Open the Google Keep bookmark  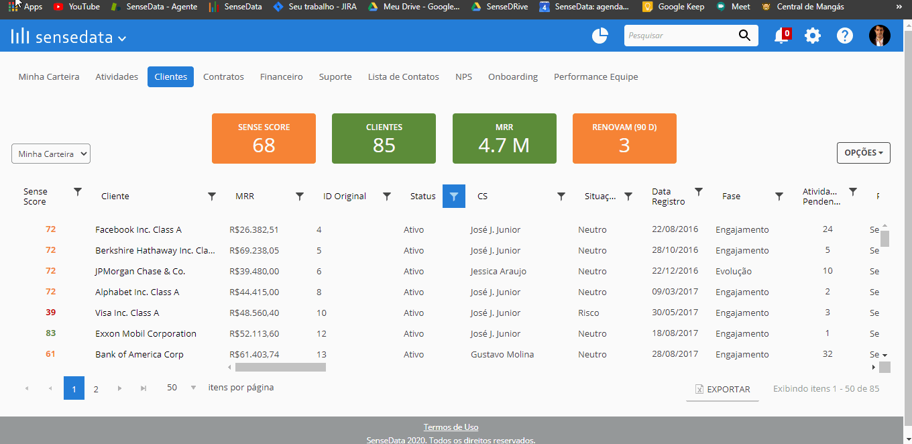pos(673,7)
